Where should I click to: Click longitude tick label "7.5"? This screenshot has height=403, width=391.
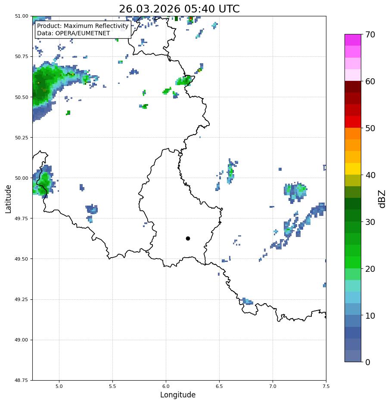coord(326,386)
